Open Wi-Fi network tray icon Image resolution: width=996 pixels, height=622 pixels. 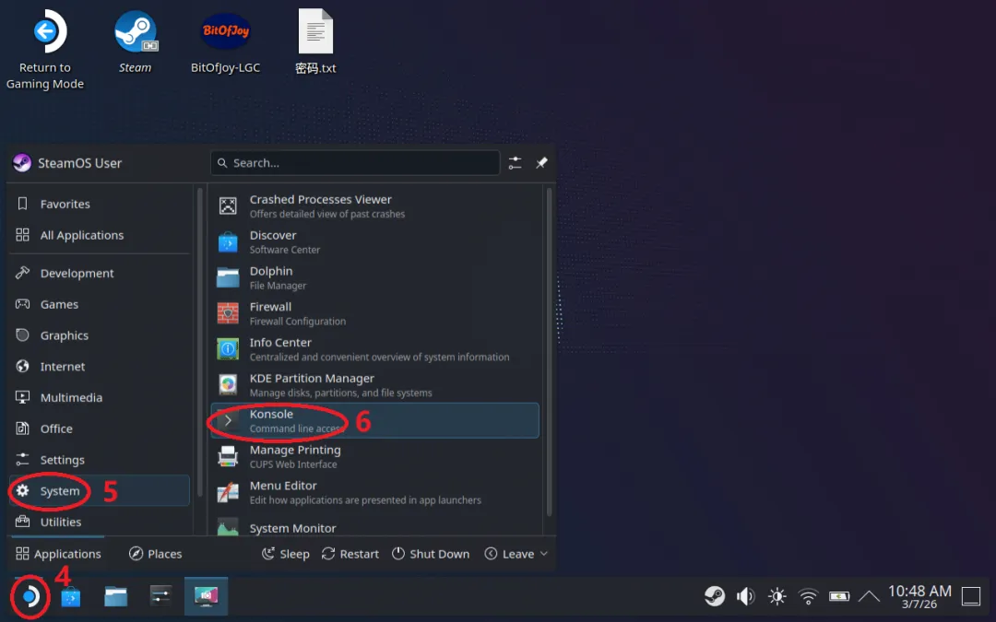click(808, 596)
